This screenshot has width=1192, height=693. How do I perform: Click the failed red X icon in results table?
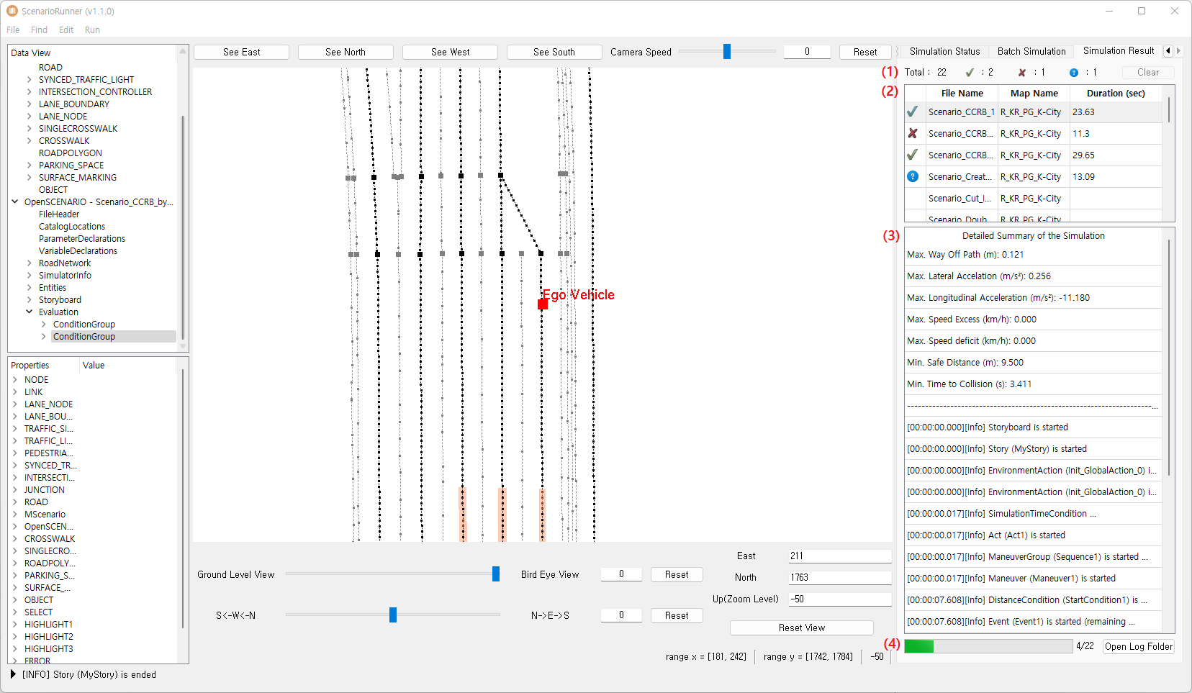[x=913, y=133]
